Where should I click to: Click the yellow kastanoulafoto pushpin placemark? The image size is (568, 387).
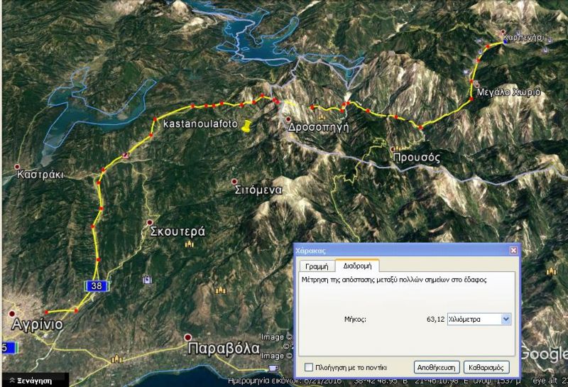(x=246, y=126)
